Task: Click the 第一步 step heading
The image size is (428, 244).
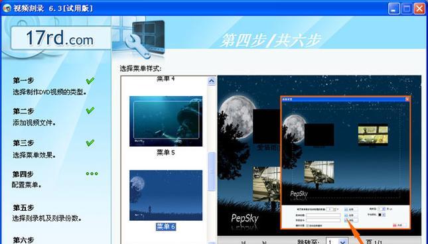Action: click(x=23, y=80)
